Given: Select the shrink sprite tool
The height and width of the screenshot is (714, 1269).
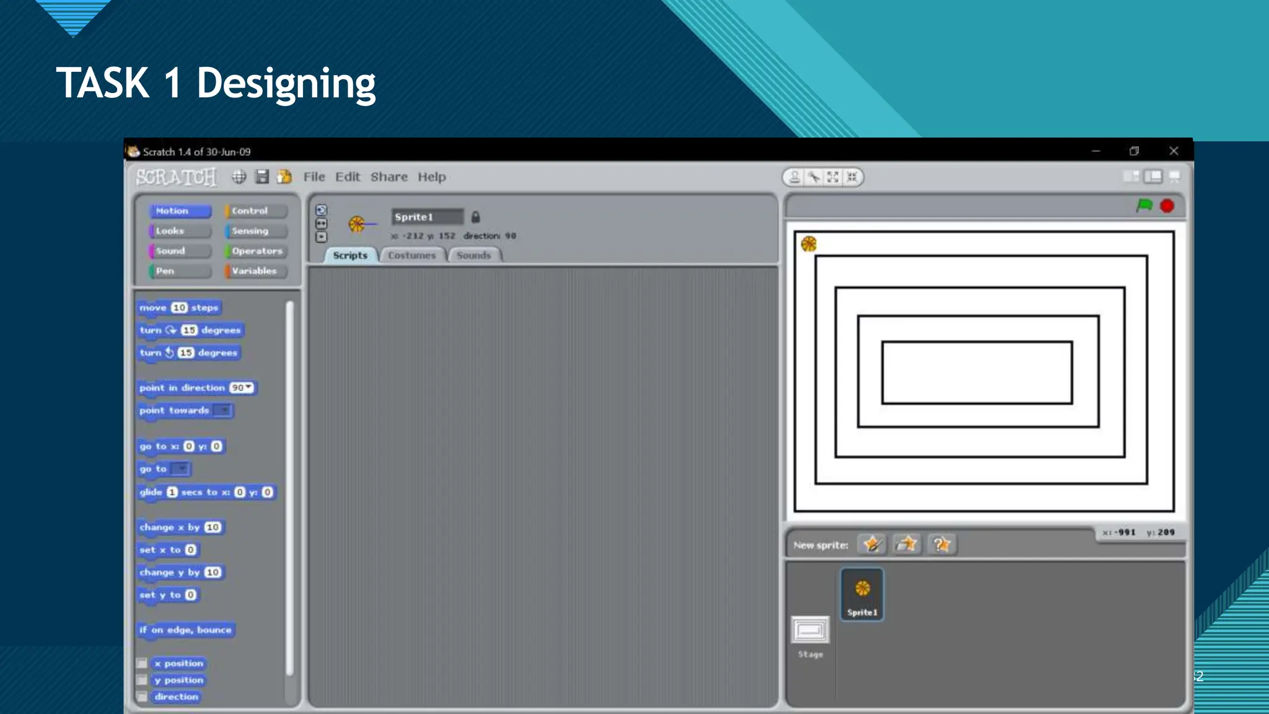Looking at the screenshot, I should pos(852,177).
